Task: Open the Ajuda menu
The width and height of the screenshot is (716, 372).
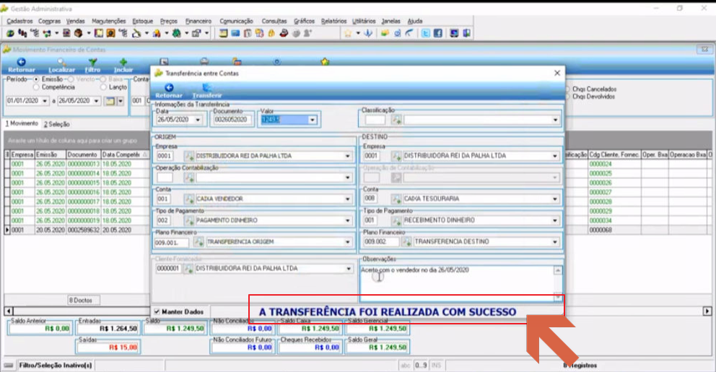Action: 414,21
